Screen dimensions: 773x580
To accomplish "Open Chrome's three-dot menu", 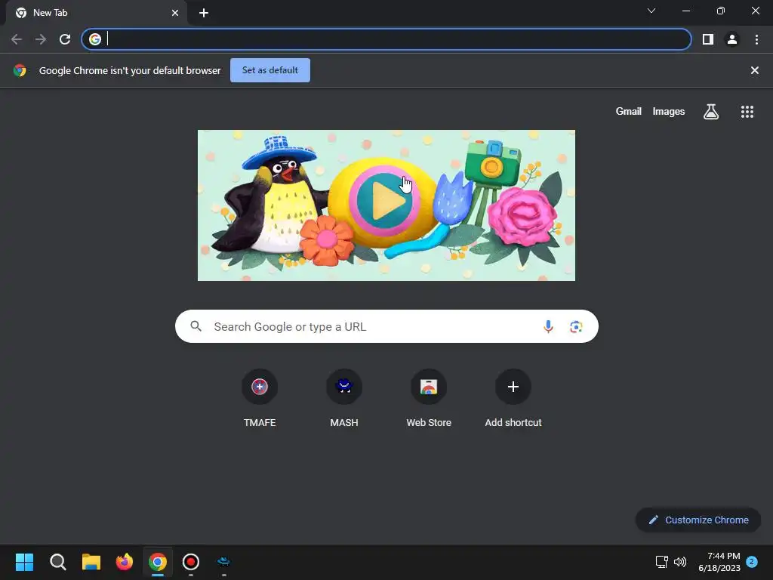I will tap(756, 39).
